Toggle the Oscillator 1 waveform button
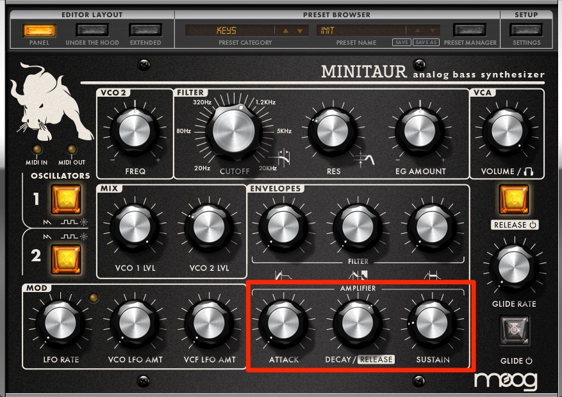562x397 pixels. point(66,199)
